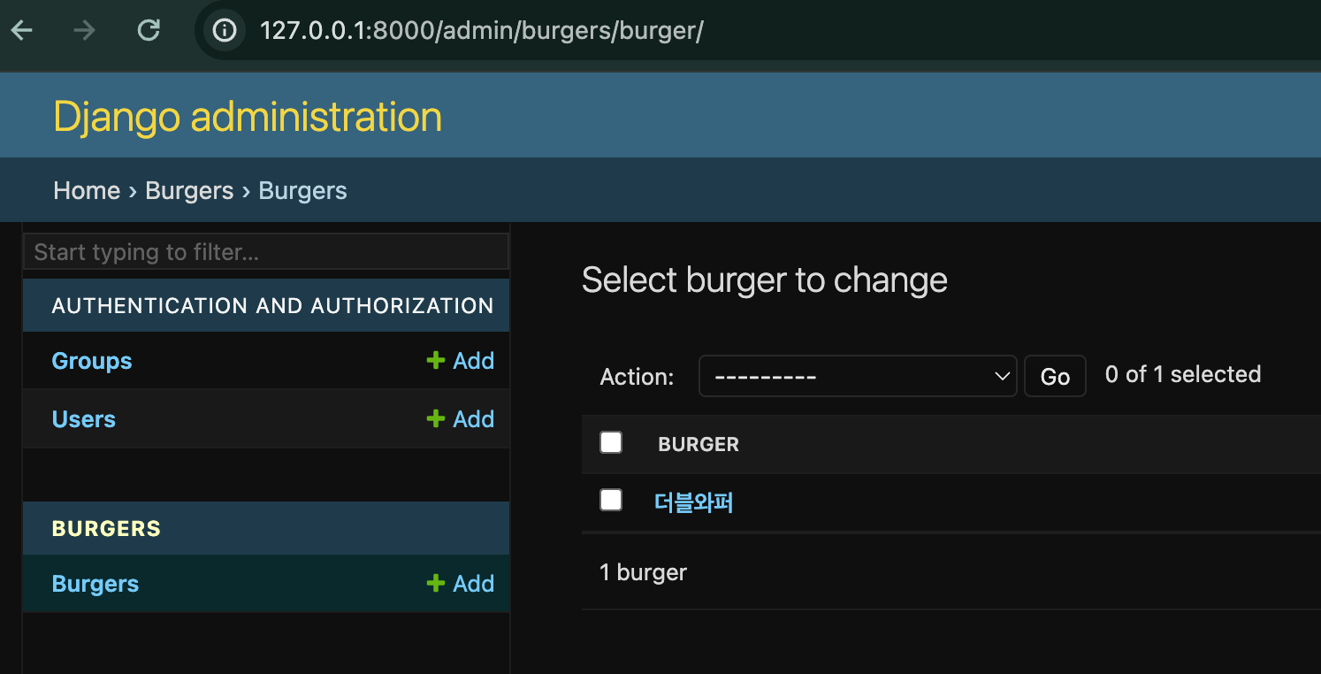Image resolution: width=1321 pixels, height=674 pixels.
Task: Reload the page with the refresh icon
Action: [149, 31]
